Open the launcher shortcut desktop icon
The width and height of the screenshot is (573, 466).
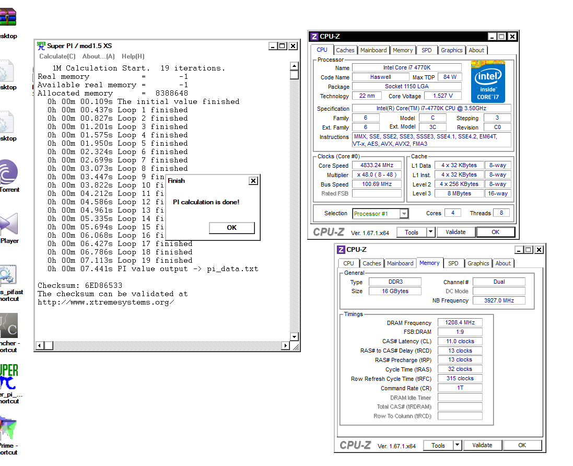point(9,325)
